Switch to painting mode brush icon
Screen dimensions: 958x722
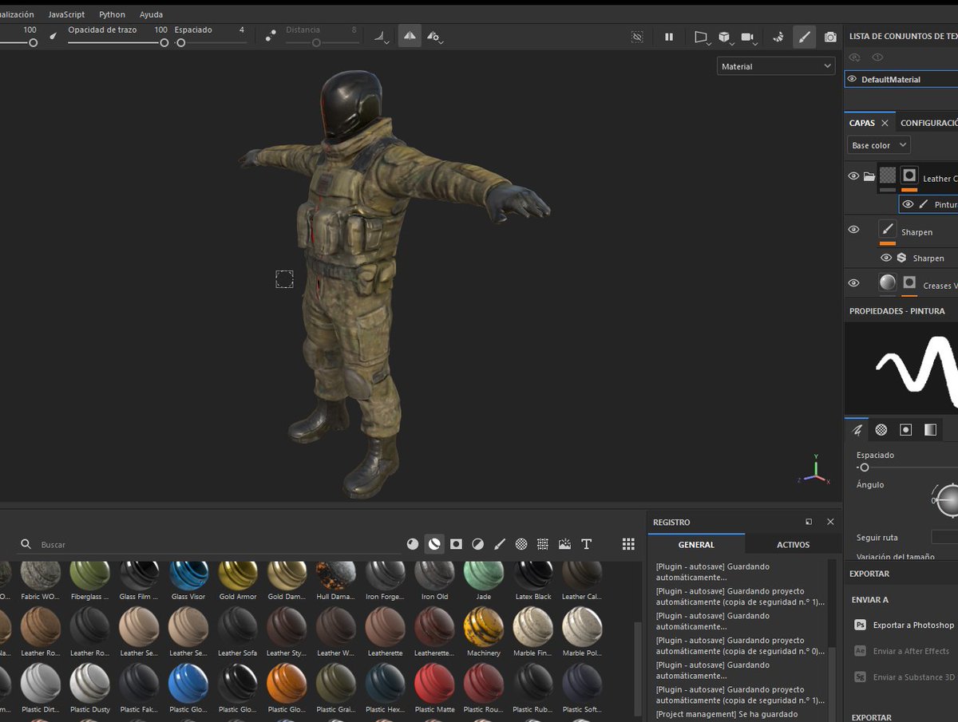click(804, 37)
